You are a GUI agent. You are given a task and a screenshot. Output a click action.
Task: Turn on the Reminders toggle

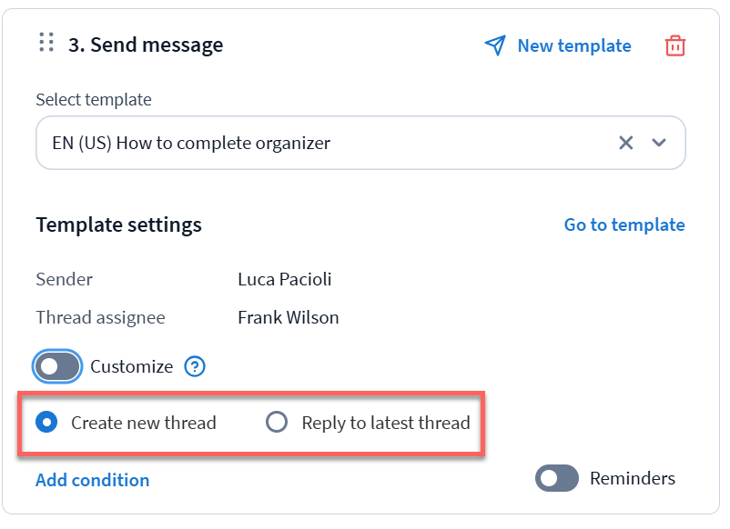point(557,478)
